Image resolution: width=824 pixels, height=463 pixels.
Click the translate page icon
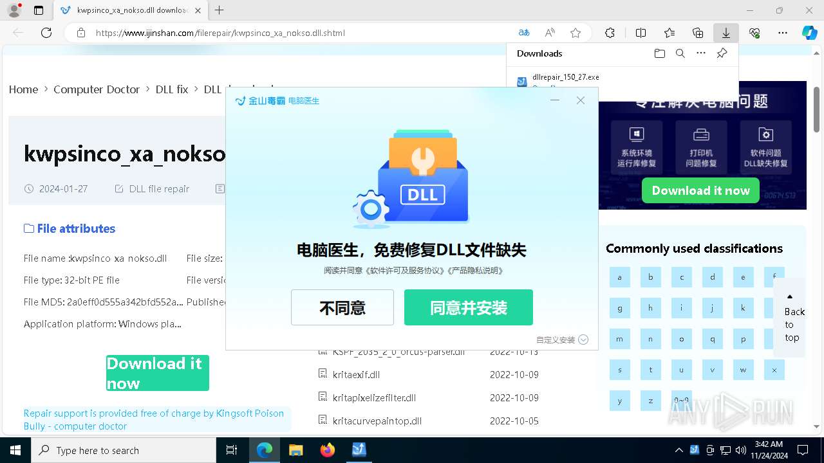tap(524, 33)
